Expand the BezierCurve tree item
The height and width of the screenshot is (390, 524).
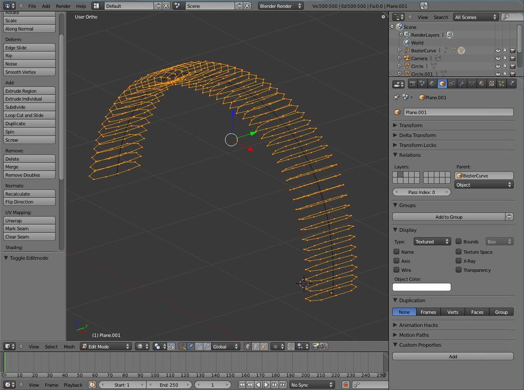coord(399,51)
